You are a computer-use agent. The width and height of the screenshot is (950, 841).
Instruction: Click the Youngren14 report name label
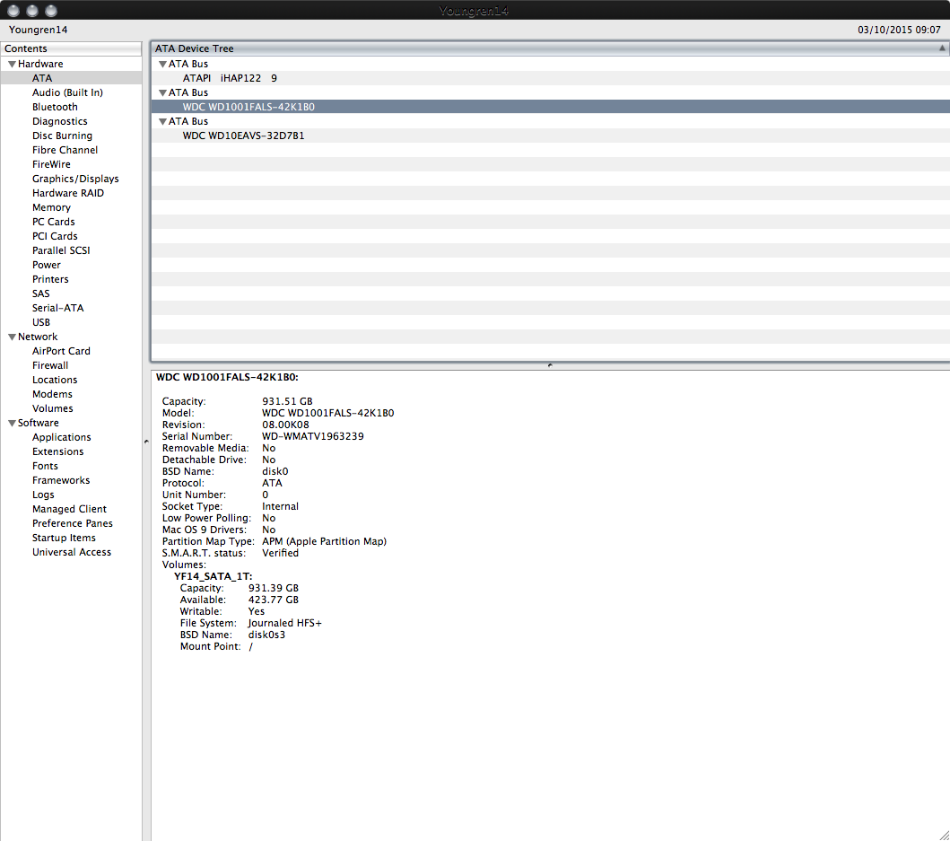pyautogui.click(x=39, y=30)
